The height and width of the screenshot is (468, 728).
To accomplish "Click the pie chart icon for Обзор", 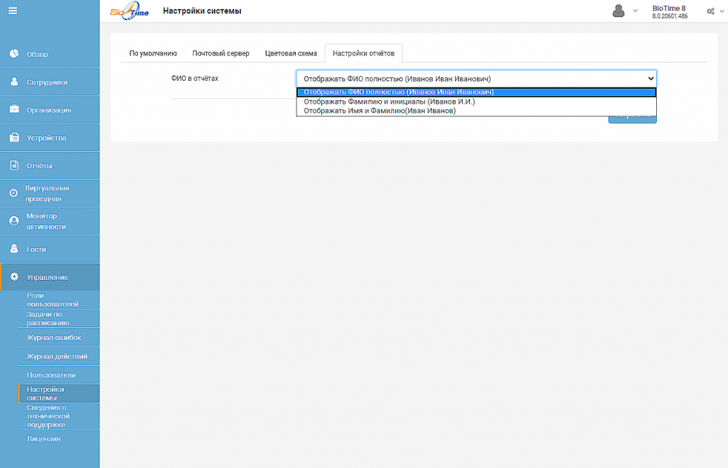I will [14, 54].
